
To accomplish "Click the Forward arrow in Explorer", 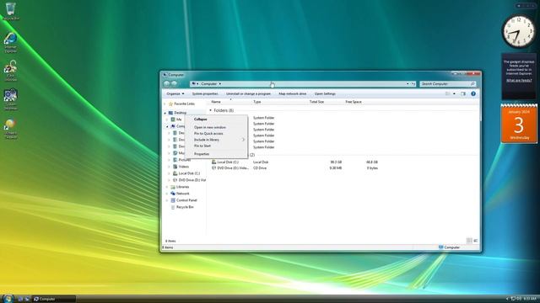I will point(175,83).
